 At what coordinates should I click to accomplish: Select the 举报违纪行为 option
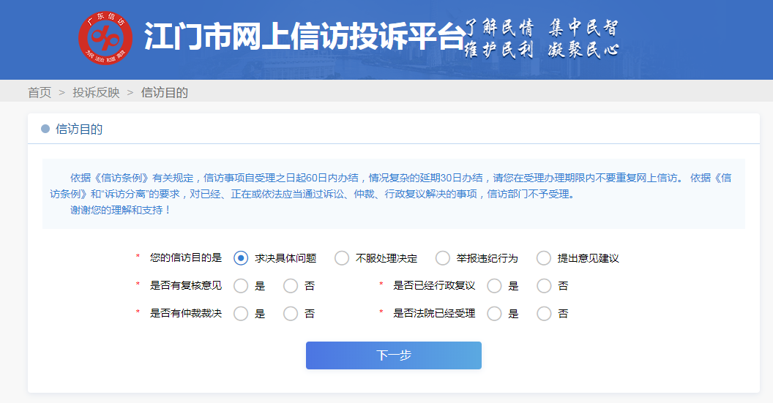coord(443,258)
